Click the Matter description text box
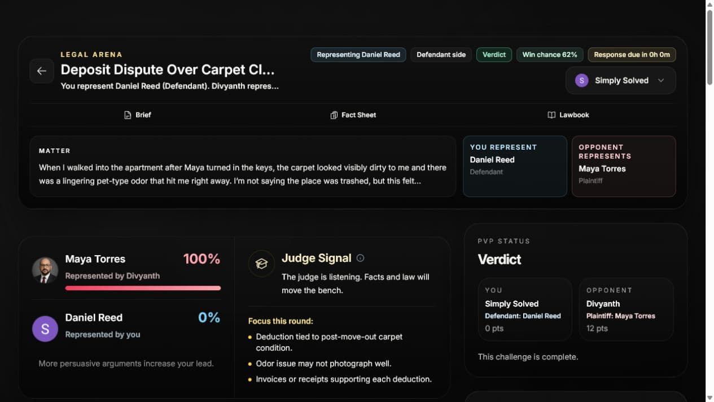This screenshot has width=714, height=402. (x=243, y=166)
